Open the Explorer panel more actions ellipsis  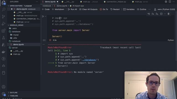[x=37, y=2]
